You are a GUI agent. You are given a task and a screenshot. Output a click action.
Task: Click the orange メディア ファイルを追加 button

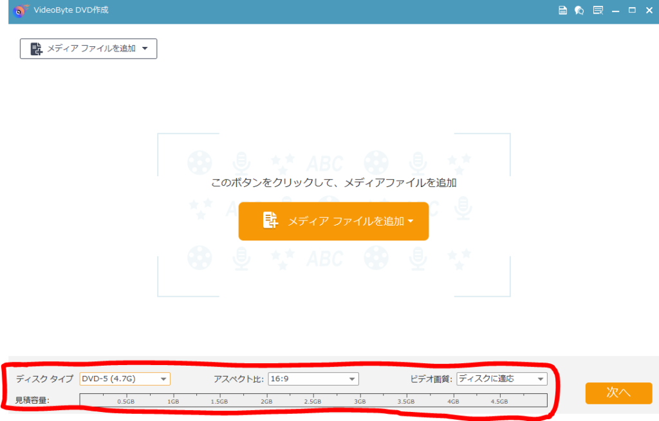pyautogui.click(x=333, y=221)
